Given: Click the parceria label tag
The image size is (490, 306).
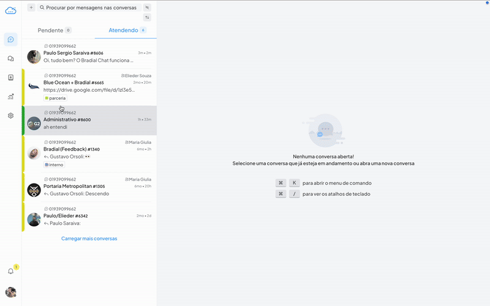Looking at the screenshot, I should click(x=55, y=98).
